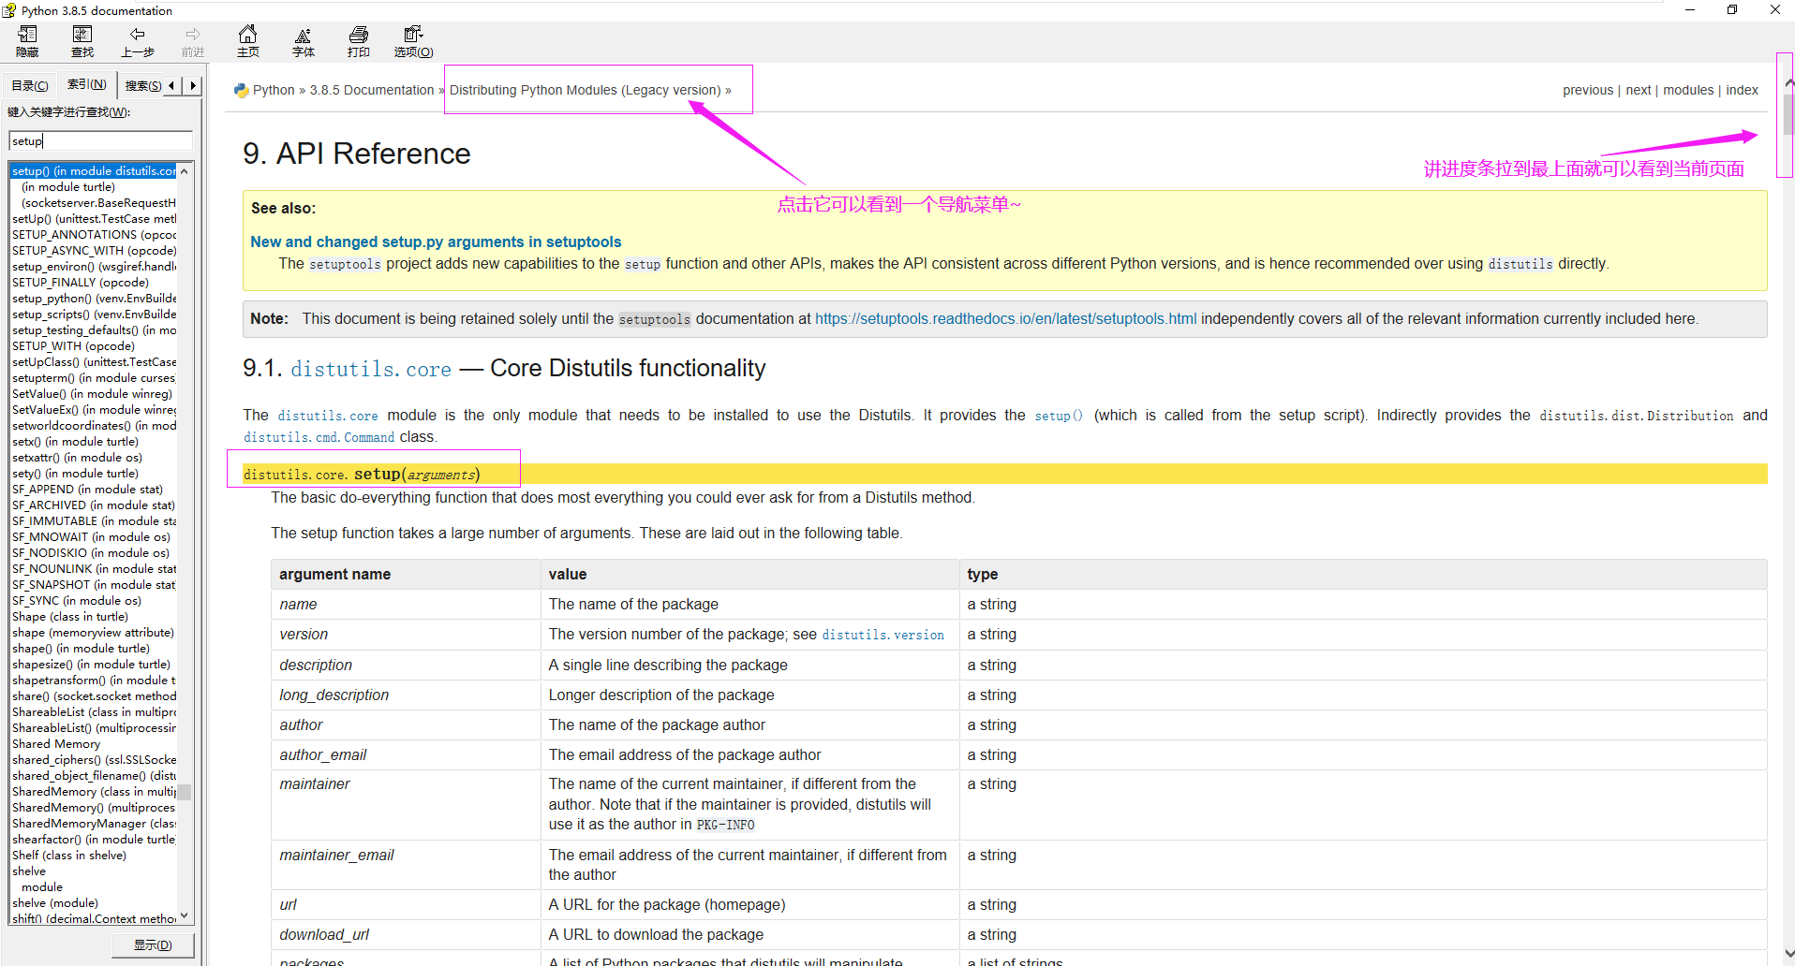Click the Home (主页) toolbar icon
The image size is (1795, 966).
tap(247, 41)
